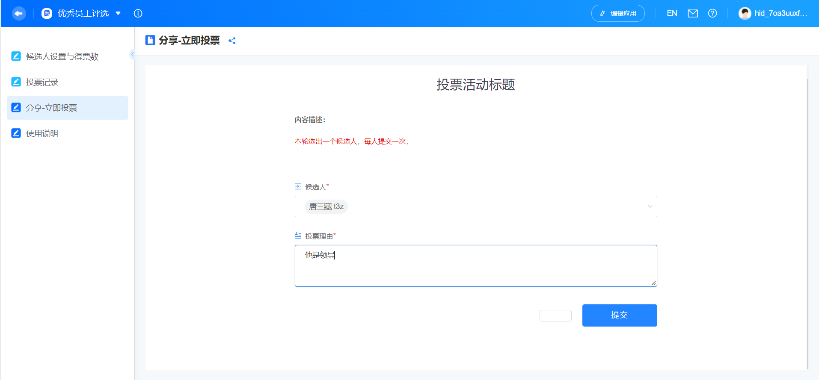Click the back arrow button
Image resolution: width=819 pixels, height=380 pixels.
18,14
